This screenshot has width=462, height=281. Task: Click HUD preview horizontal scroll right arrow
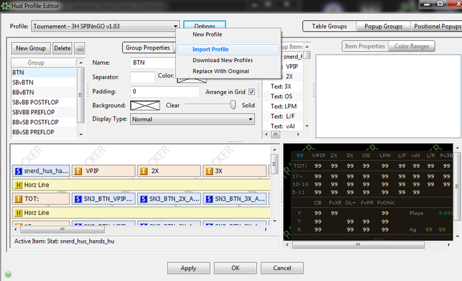click(x=449, y=245)
